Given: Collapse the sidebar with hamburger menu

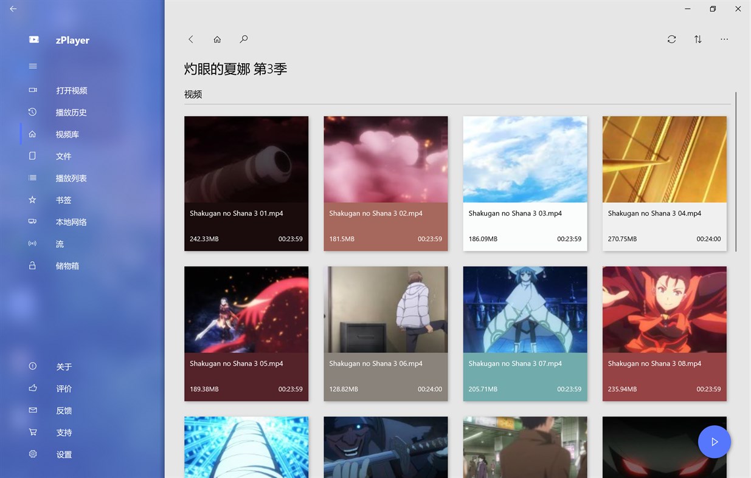Looking at the screenshot, I should click(x=32, y=66).
